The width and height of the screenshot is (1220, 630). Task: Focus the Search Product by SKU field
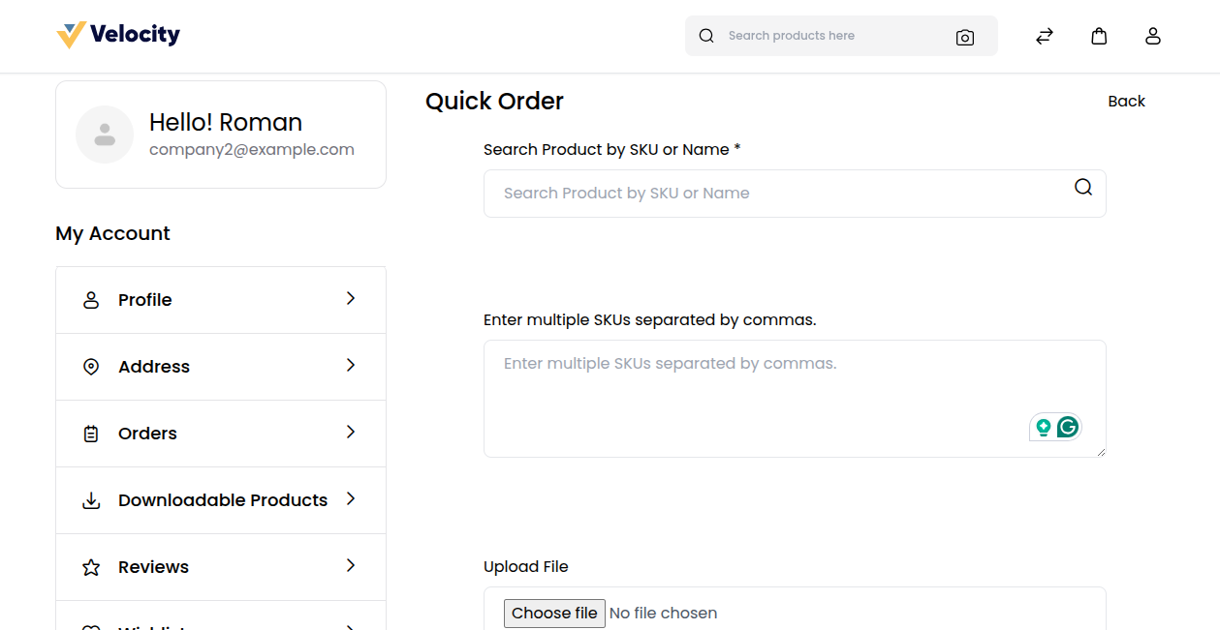click(775, 194)
